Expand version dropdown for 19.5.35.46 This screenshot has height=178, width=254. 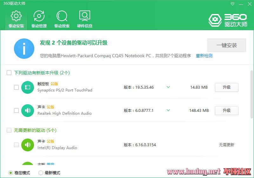168,87
